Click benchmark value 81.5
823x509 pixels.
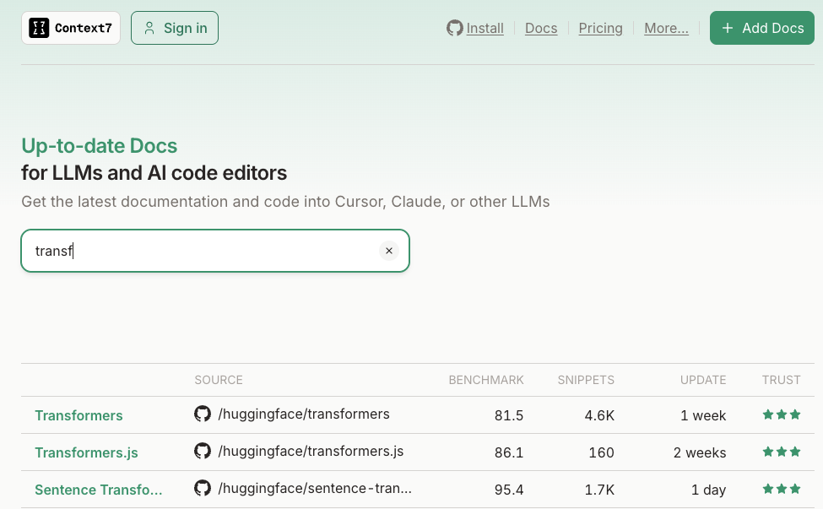[x=509, y=415]
